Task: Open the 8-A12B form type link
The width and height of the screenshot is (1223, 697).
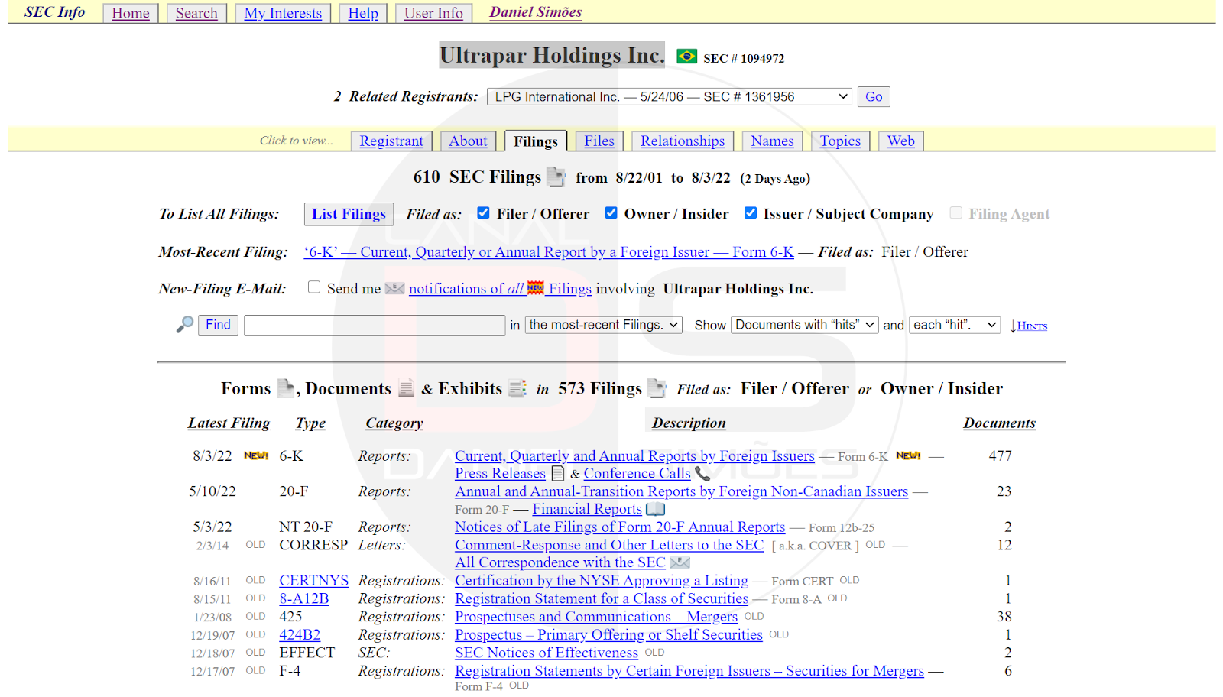Action: coord(303,598)
